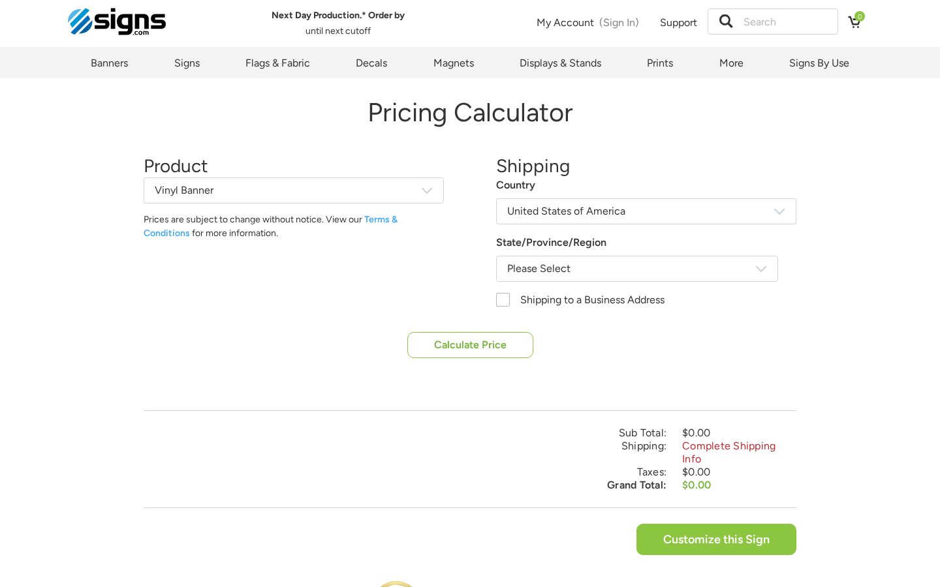Open the Banners menu

pyautogui.click(x=110, y=63)
